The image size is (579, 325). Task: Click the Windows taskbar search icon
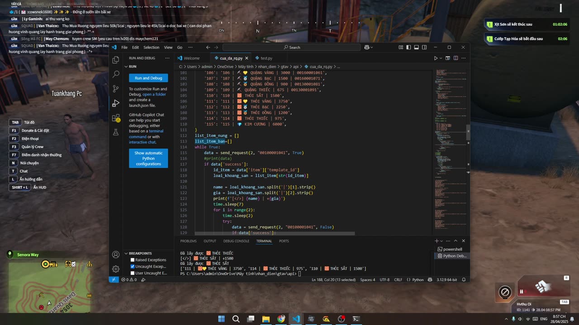236,319
